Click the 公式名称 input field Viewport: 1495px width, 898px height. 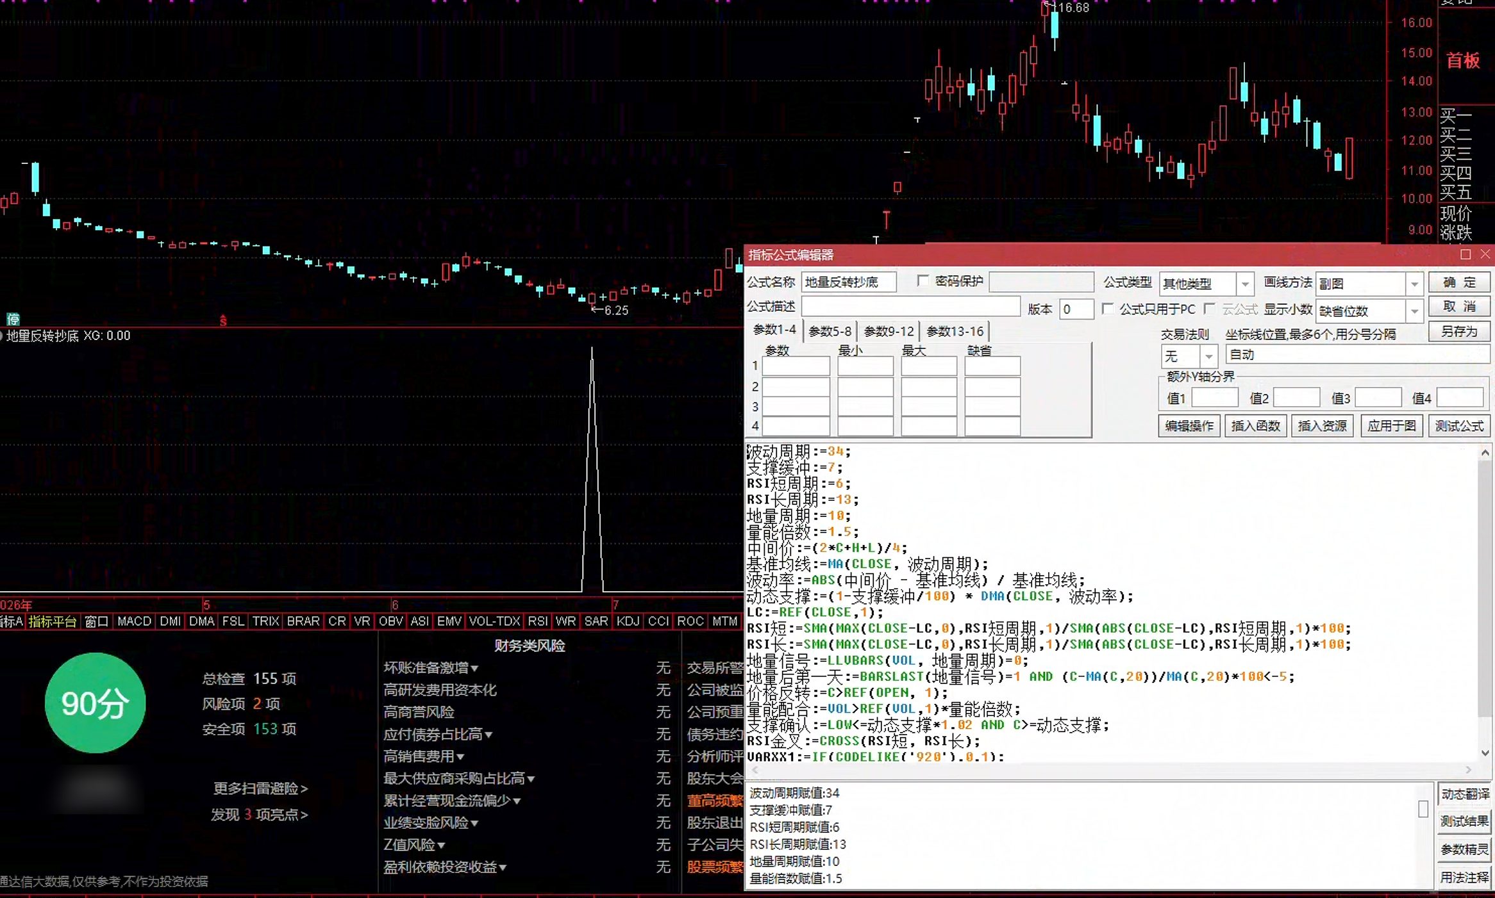coord(848,282)
